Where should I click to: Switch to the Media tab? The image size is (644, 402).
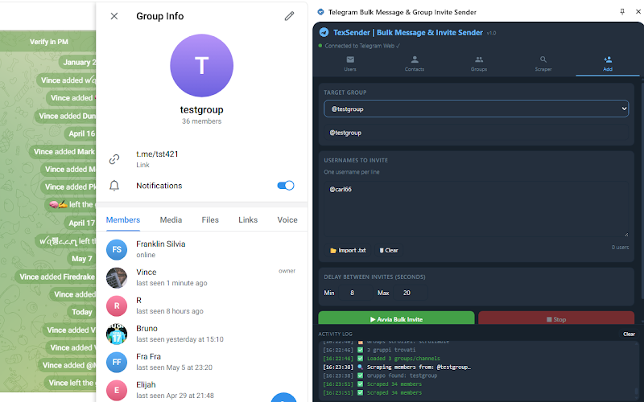tap(171, 219)
